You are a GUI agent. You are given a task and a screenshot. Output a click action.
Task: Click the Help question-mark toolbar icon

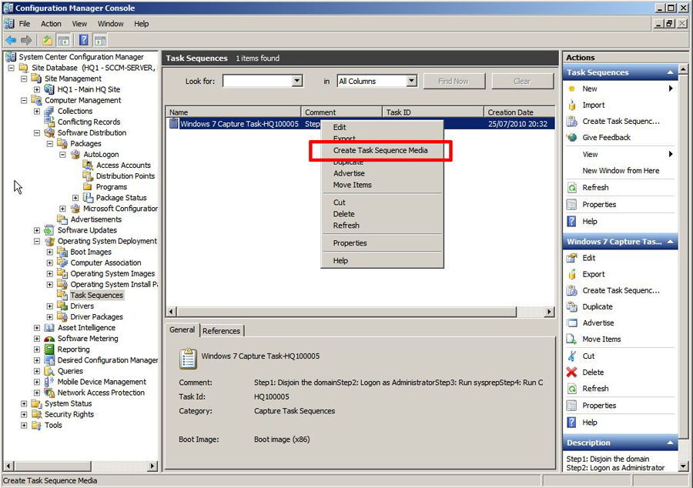pos(83,41)
